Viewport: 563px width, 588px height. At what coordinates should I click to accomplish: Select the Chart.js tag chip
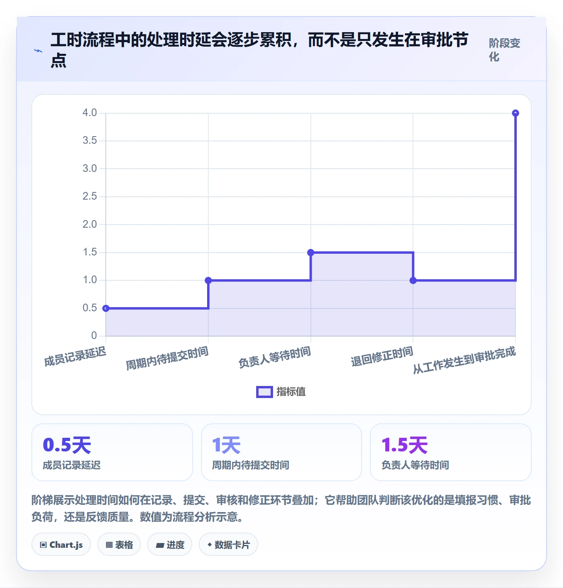click(61, 545)
